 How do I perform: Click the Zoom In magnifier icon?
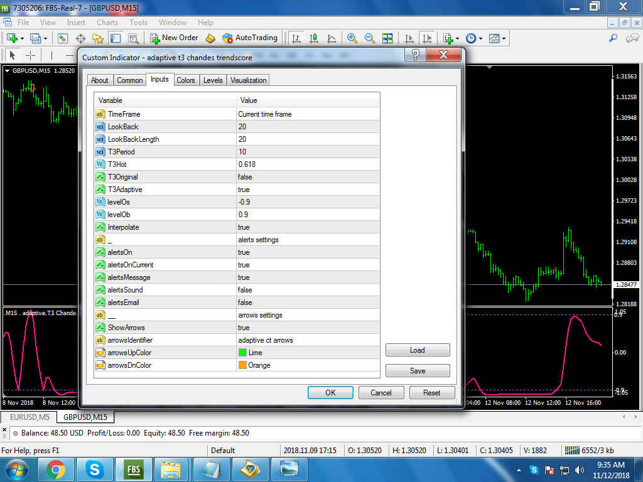352,38
